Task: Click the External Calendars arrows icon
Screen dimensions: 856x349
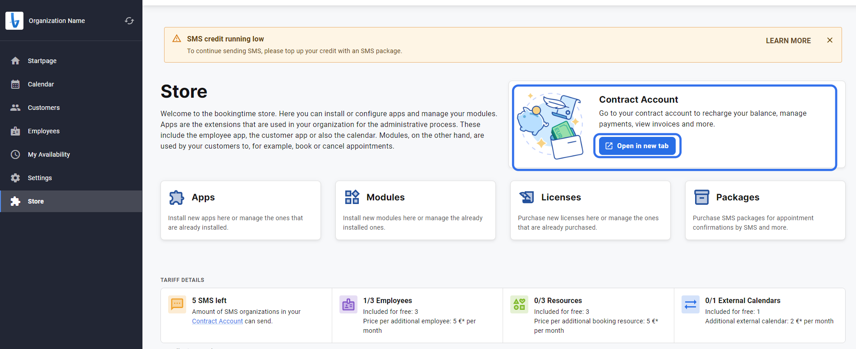Action: click(x=691, y=304)
